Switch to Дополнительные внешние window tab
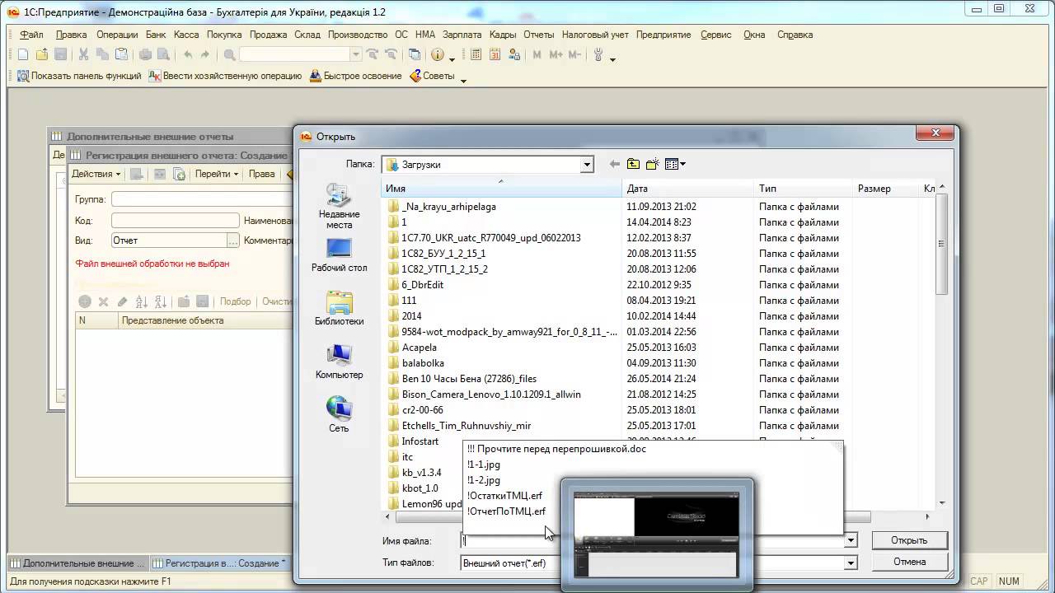This screenshot has width=1055, height=593. click(x=77, y=563)
